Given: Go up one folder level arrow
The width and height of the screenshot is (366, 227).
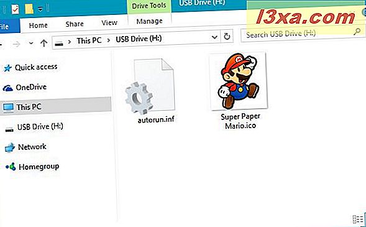Looking at the screenshot, I should pyautogui.click(x=43, y=43).
